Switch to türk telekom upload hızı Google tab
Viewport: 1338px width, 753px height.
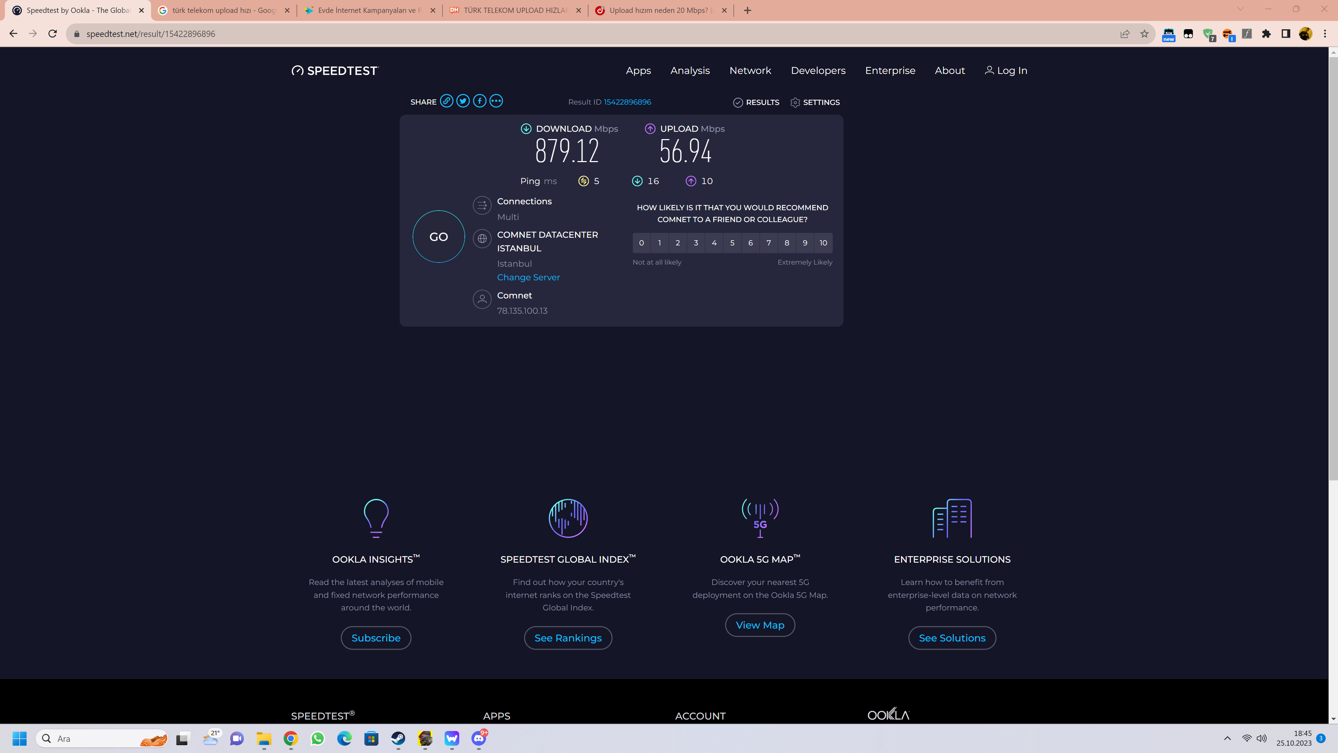tap(223, 10)
